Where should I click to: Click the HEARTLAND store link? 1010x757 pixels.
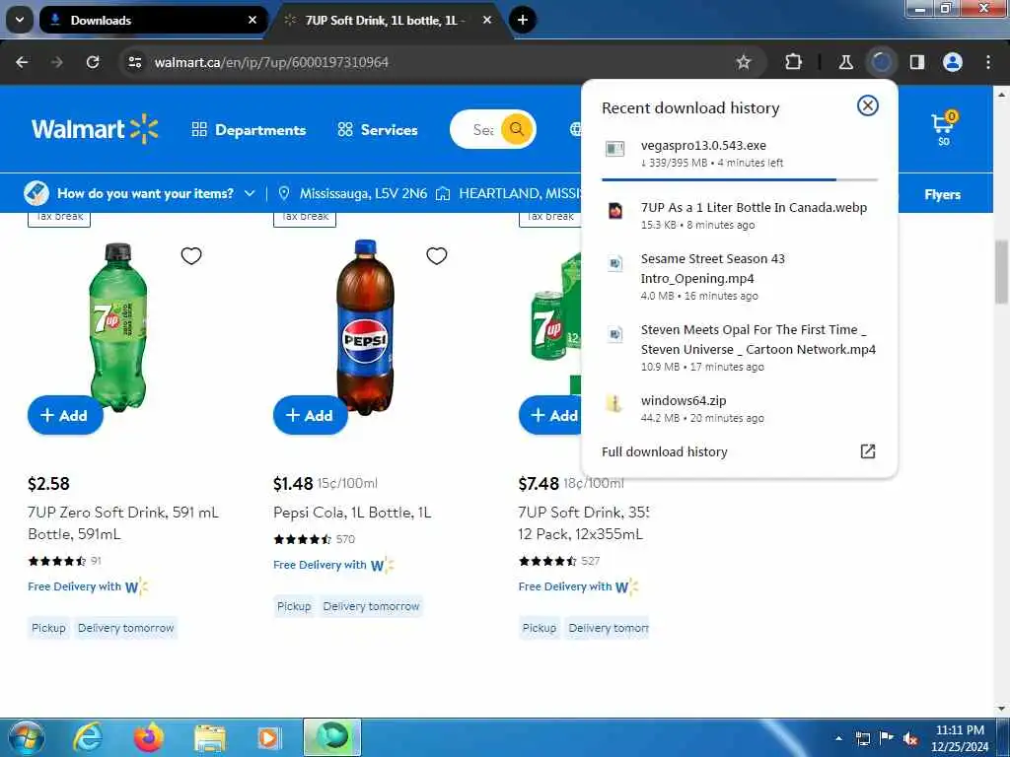(x=509, y=193)
